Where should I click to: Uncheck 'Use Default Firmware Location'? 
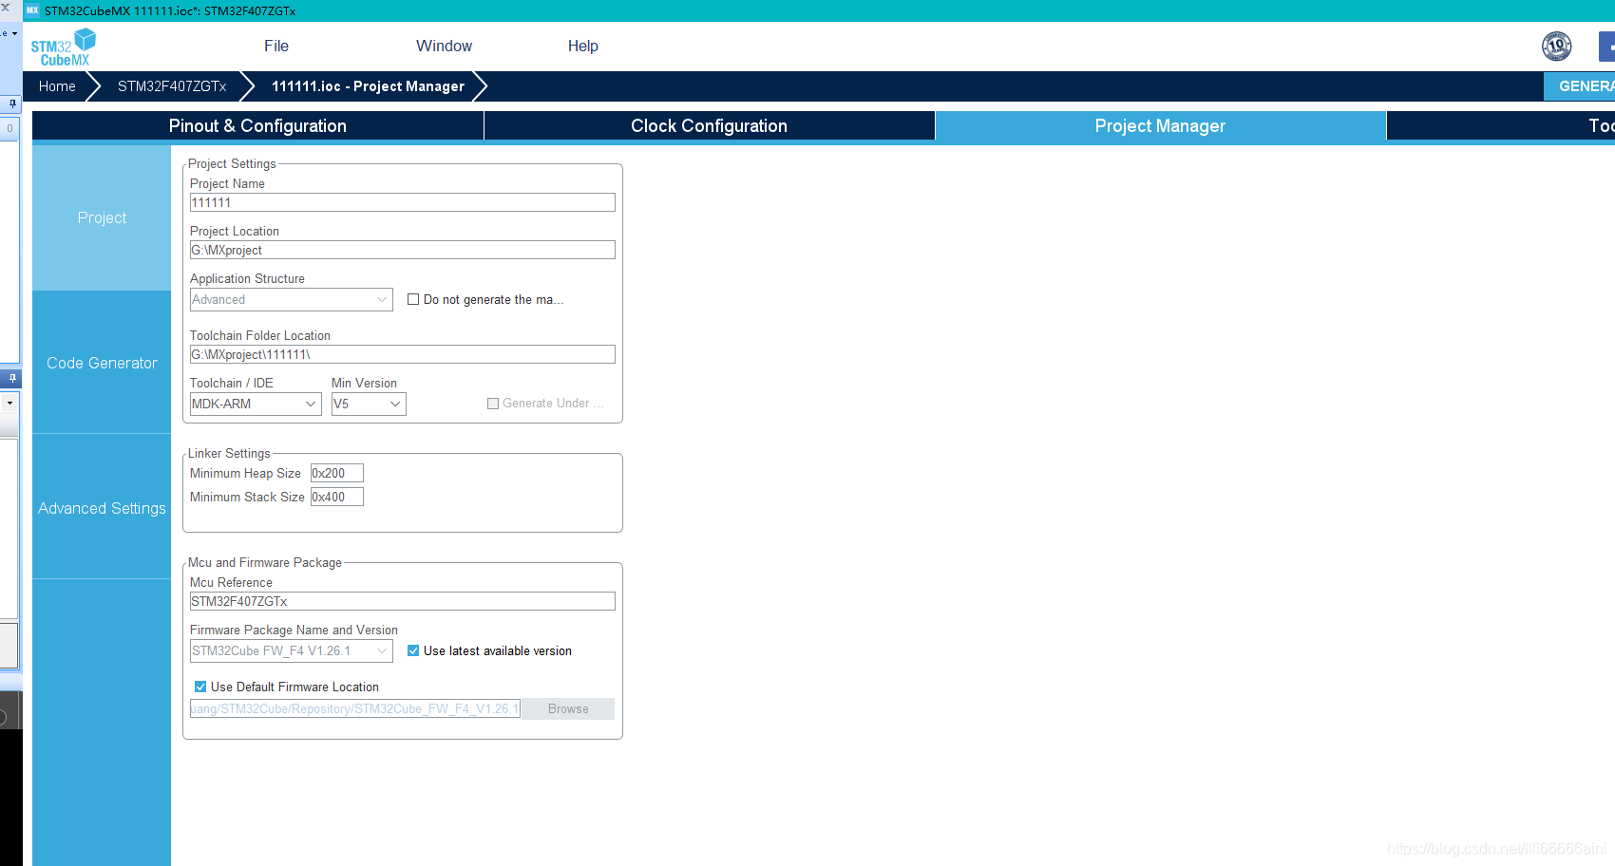(200, 687)
